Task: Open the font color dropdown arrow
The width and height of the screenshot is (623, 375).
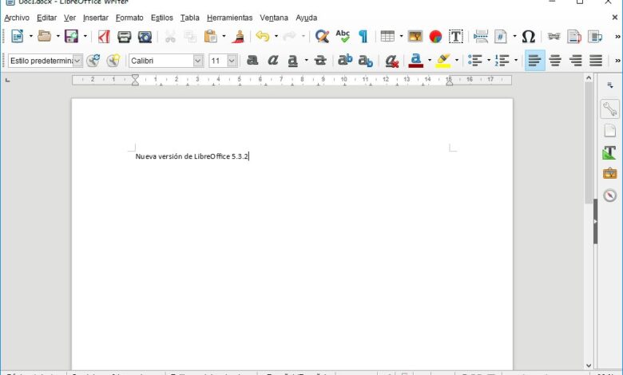Action: click(x=430, y=61)
